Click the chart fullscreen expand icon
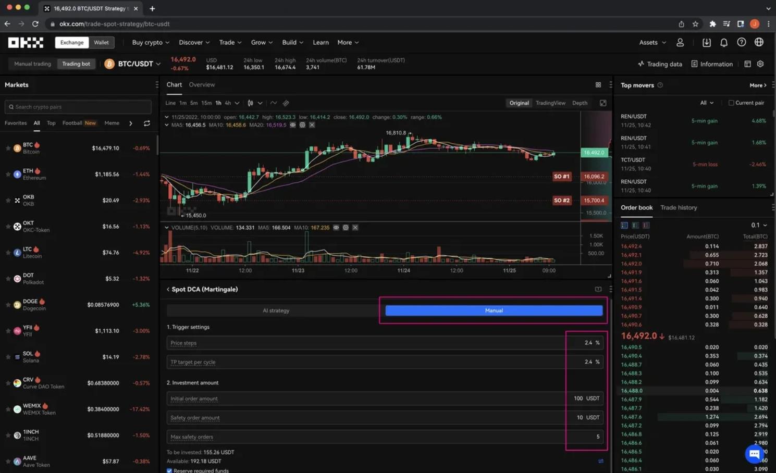This screenshot has width=776, height=473. point(603,103)
